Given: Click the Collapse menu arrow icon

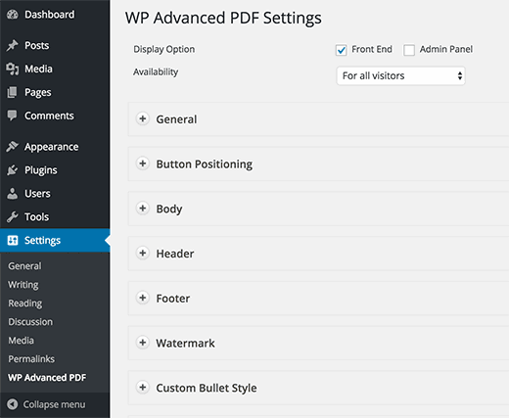Looking at the screenshot, I should point(13,404).
